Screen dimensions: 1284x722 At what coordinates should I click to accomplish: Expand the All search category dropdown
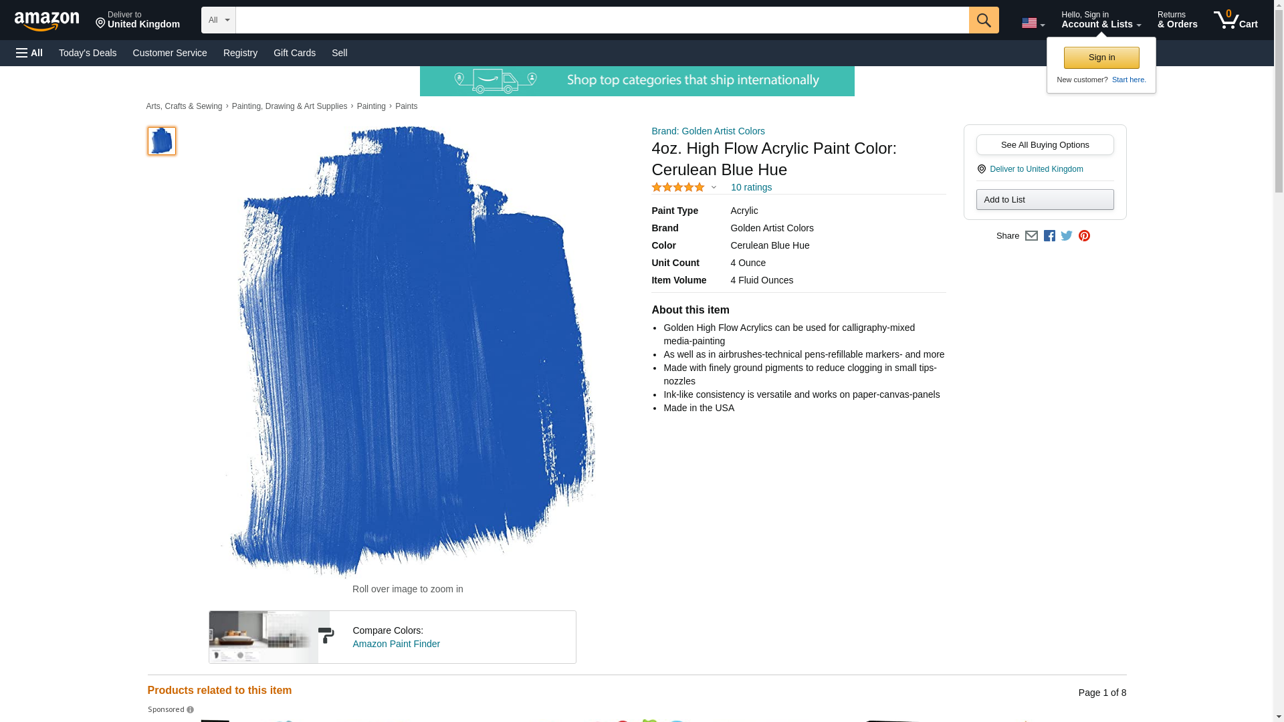[x=219, y=20]
